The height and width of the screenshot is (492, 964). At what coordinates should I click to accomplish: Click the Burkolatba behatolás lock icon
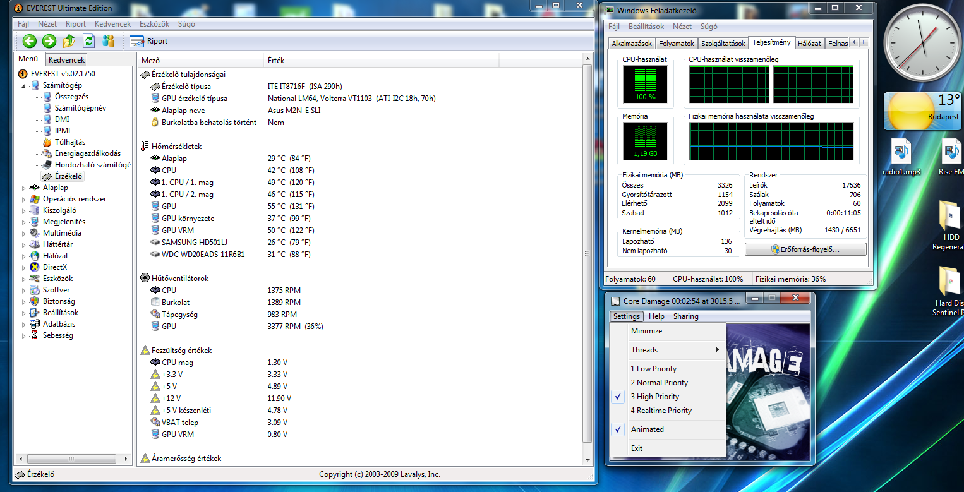155,122
